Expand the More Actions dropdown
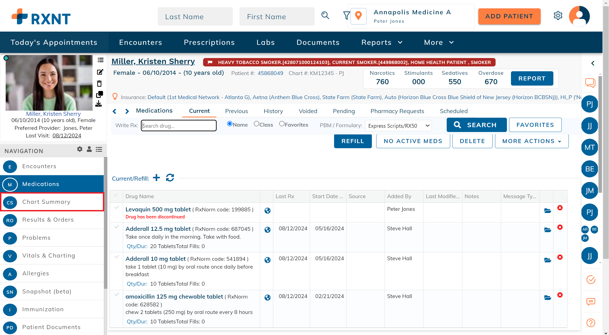Screen dimensions: 609x335 (x=531, y=141)
